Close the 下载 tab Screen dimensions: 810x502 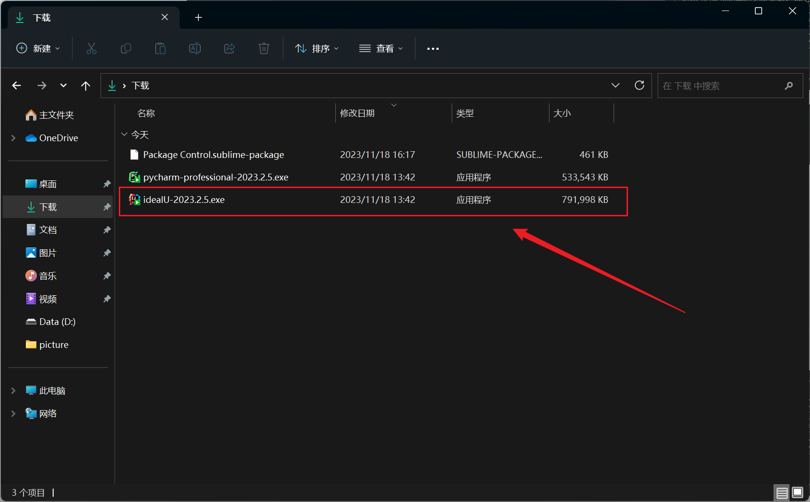point(165,17)
